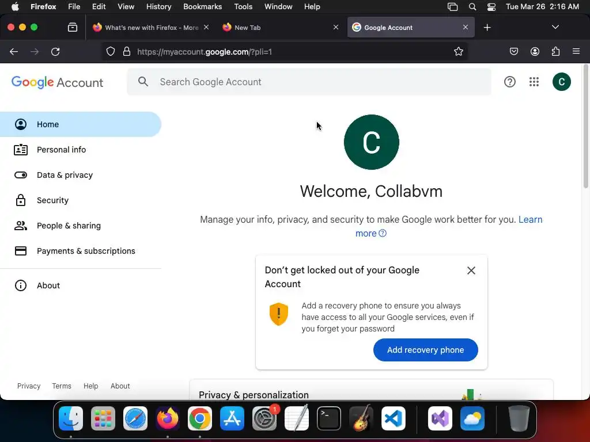
Task: Open the Save to Pocket icon
Action: click(513, 51)
